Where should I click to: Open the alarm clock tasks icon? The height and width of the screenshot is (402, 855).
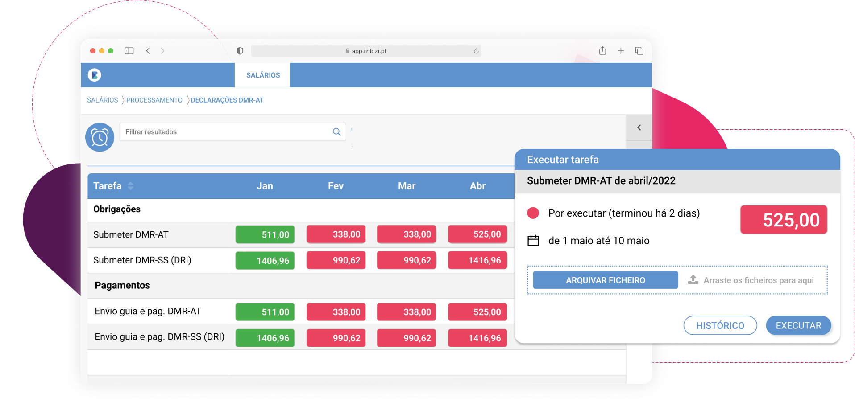tap(100, 137)
